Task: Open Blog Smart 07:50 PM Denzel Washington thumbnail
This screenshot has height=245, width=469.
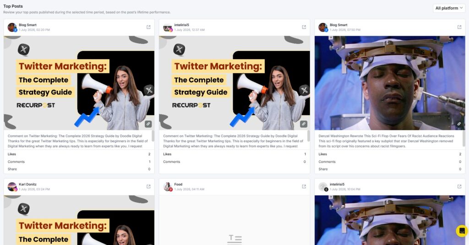Action: point(390,83)
